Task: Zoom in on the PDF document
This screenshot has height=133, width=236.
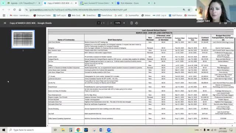Action: click(x=124, y=23)
